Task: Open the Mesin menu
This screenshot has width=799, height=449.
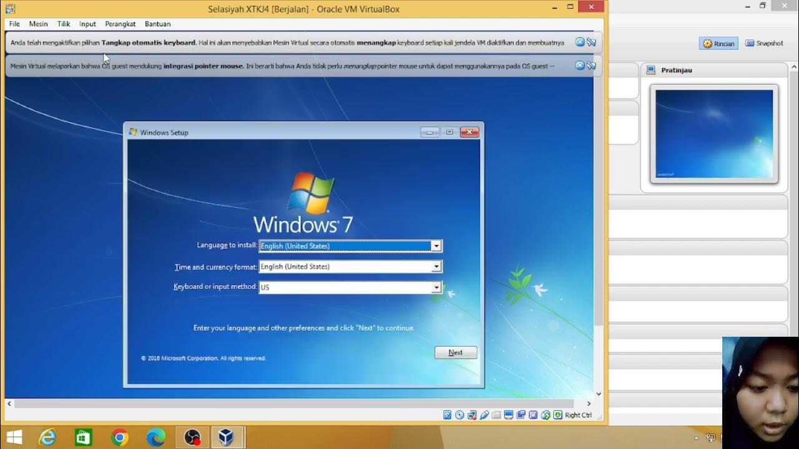Action: (x=38, y=24)
